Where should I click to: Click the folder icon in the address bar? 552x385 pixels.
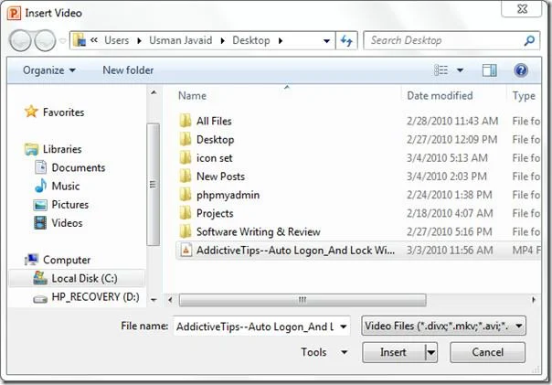[x=80, y=40]
